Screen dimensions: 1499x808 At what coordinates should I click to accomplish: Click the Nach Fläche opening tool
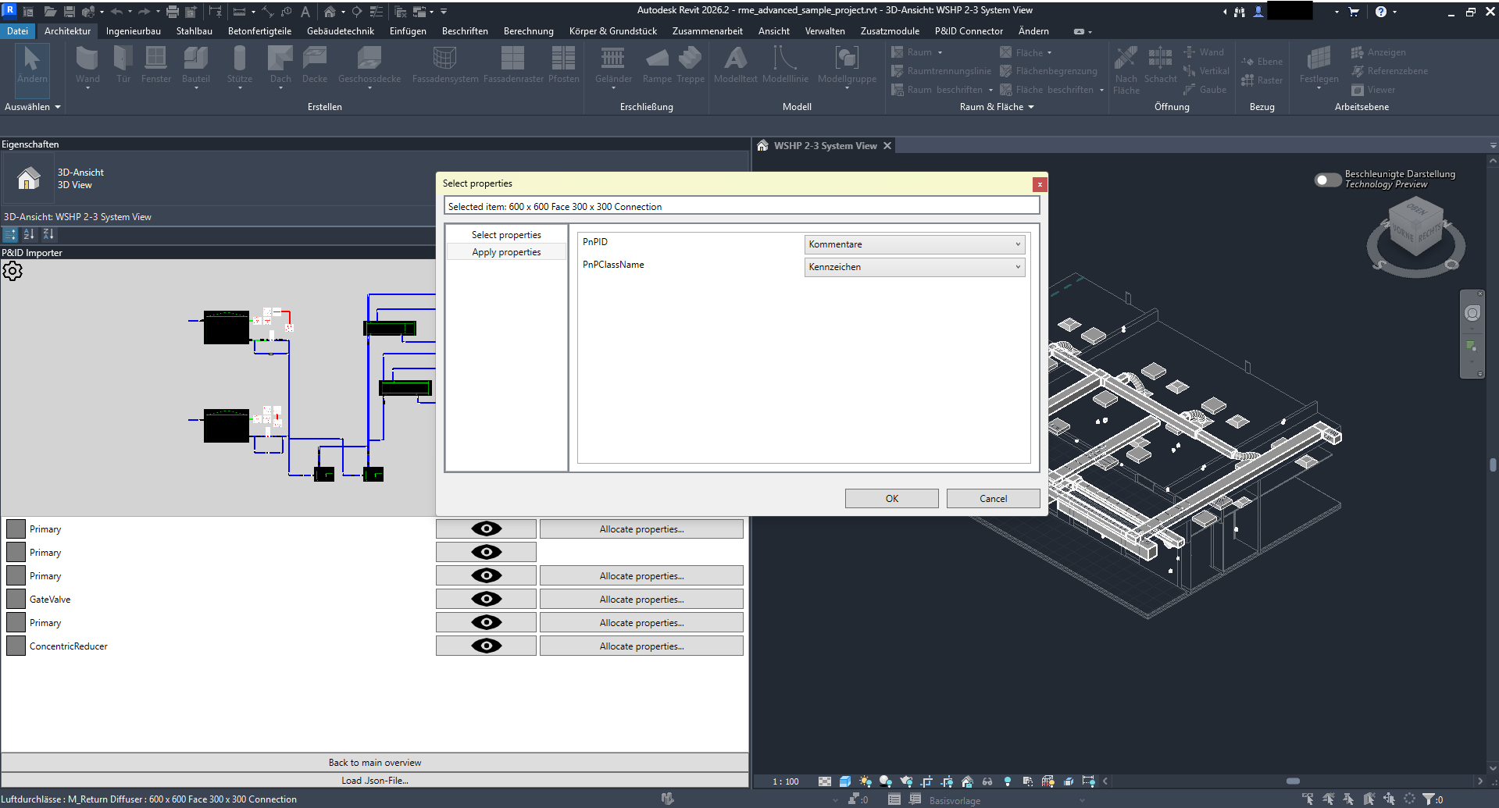click(1126, 69)
